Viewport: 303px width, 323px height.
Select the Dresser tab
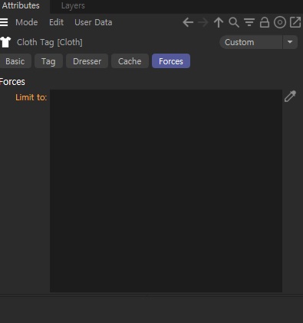coord(87,61)
